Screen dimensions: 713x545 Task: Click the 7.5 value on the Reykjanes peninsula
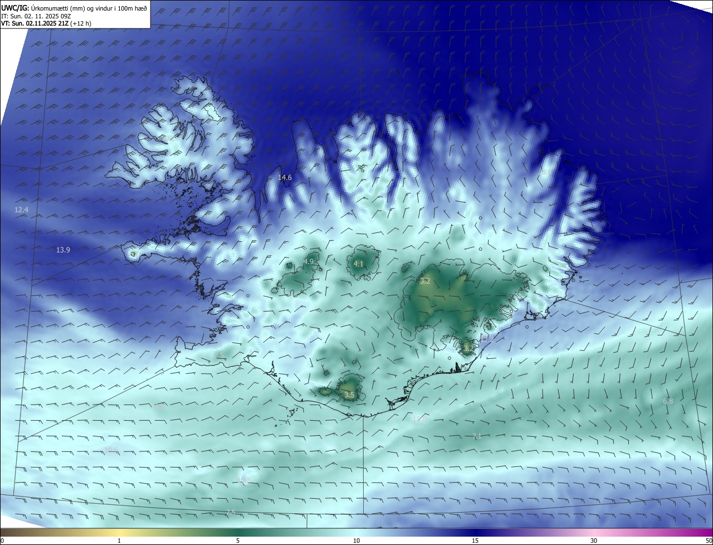click(x=219, y=356)
